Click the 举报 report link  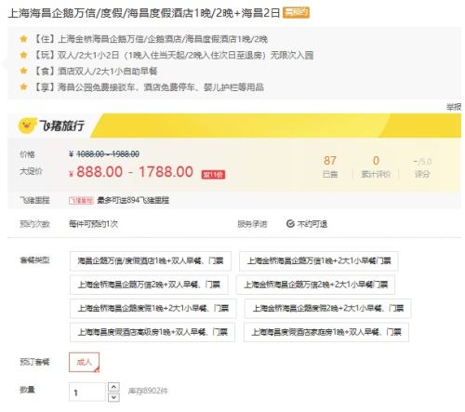[x=454, y=107]
